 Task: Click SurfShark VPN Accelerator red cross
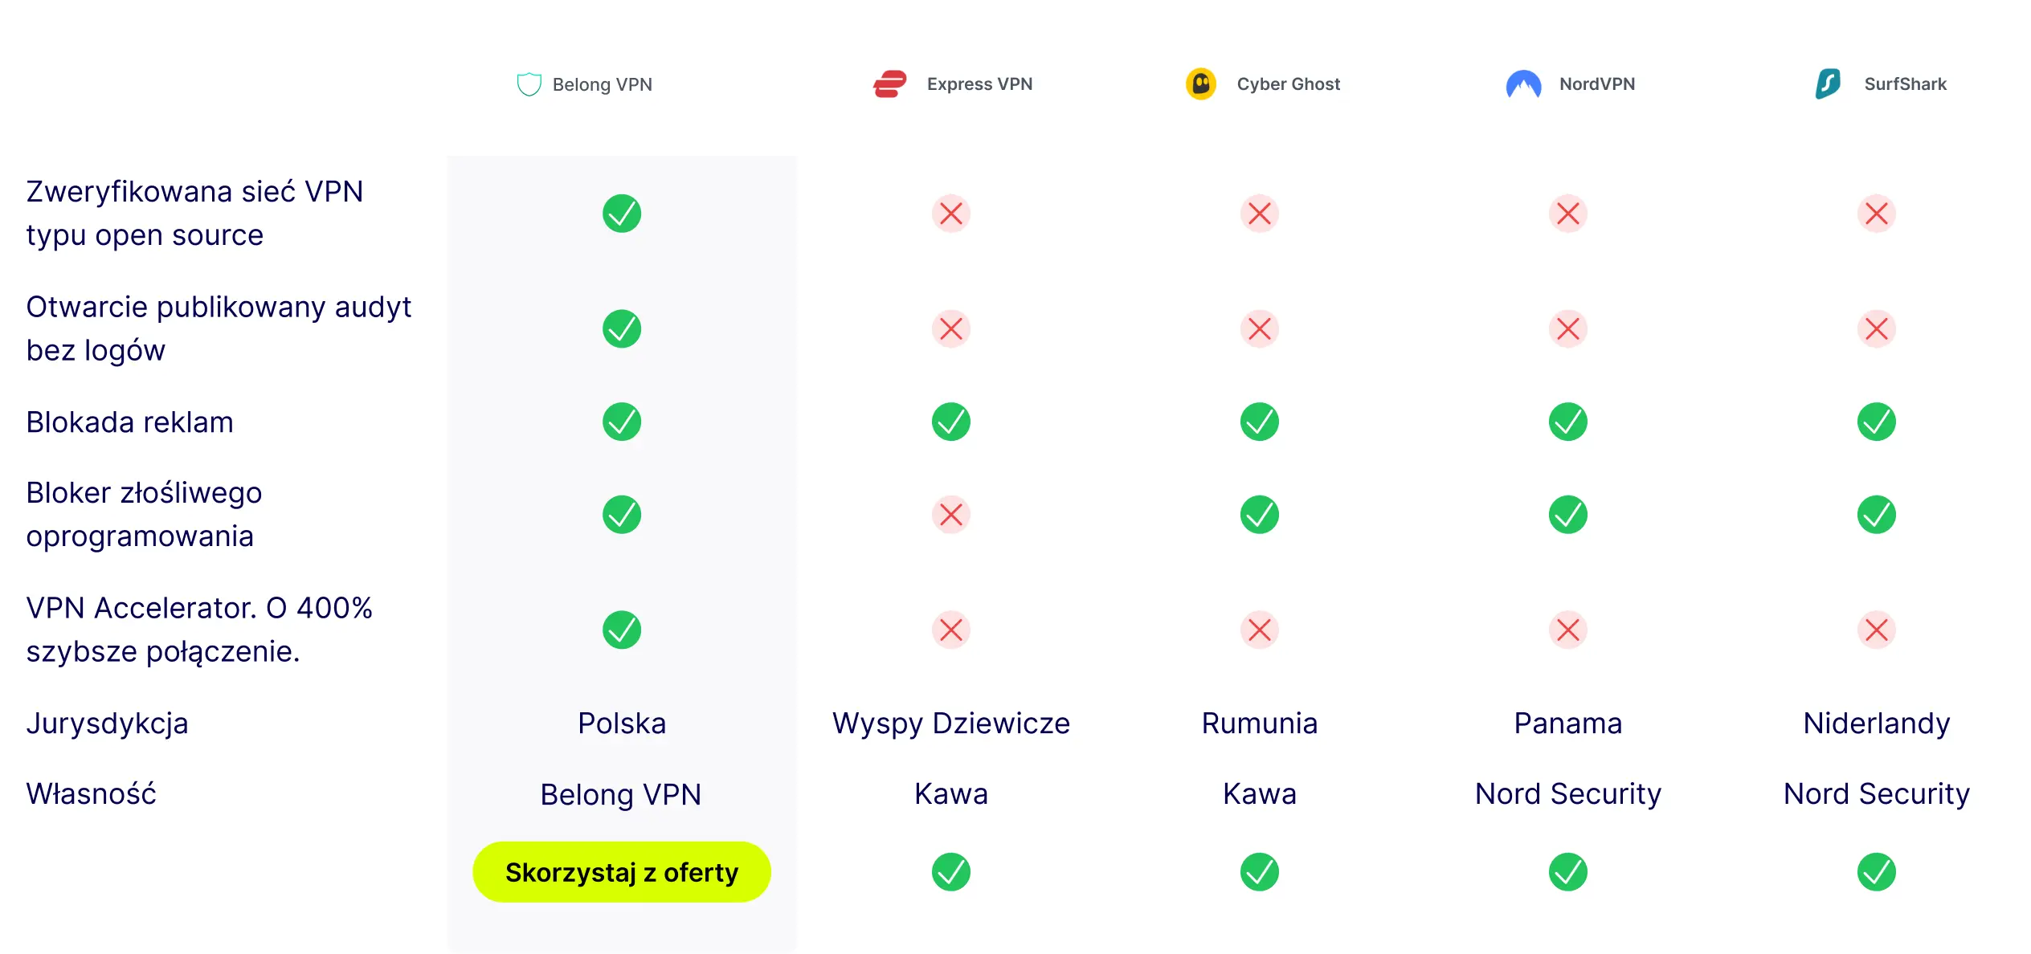click(1877, 630)
